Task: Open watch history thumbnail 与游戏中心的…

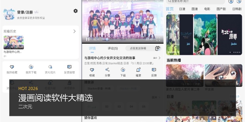Action: click(x=13, y=42)
